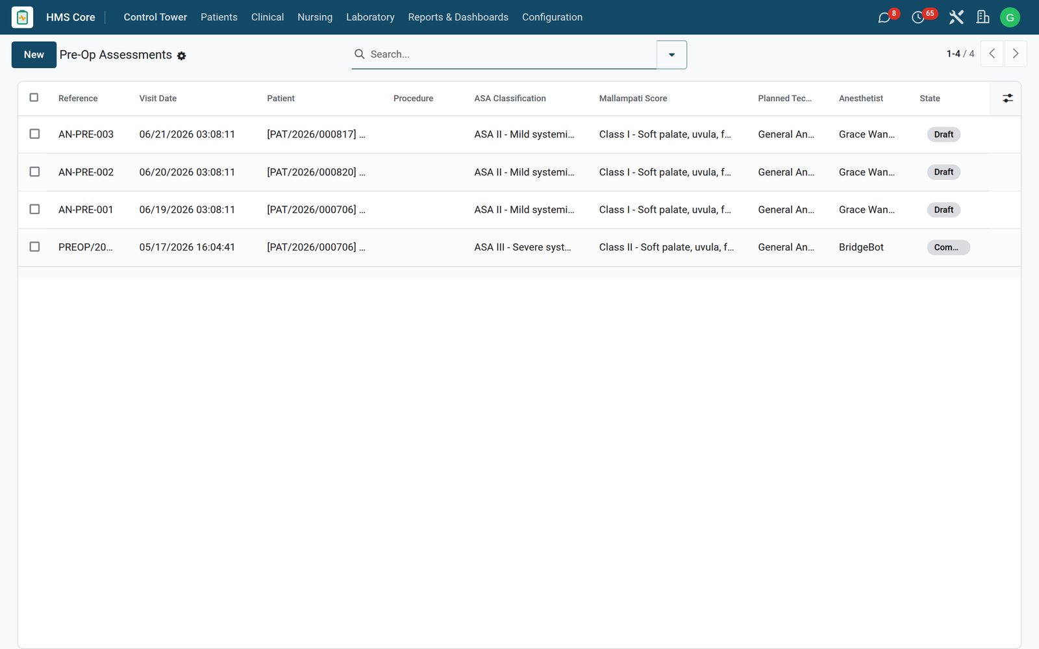The height and width of the screenshot is (649, 1039).
Task: Open the Clinical menu
Action: (268, 17)
